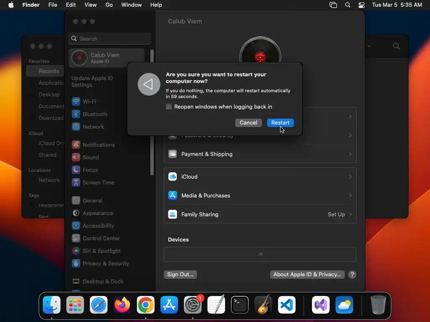
Task: Open iCloud cloud icon
Action: point(173,177)
